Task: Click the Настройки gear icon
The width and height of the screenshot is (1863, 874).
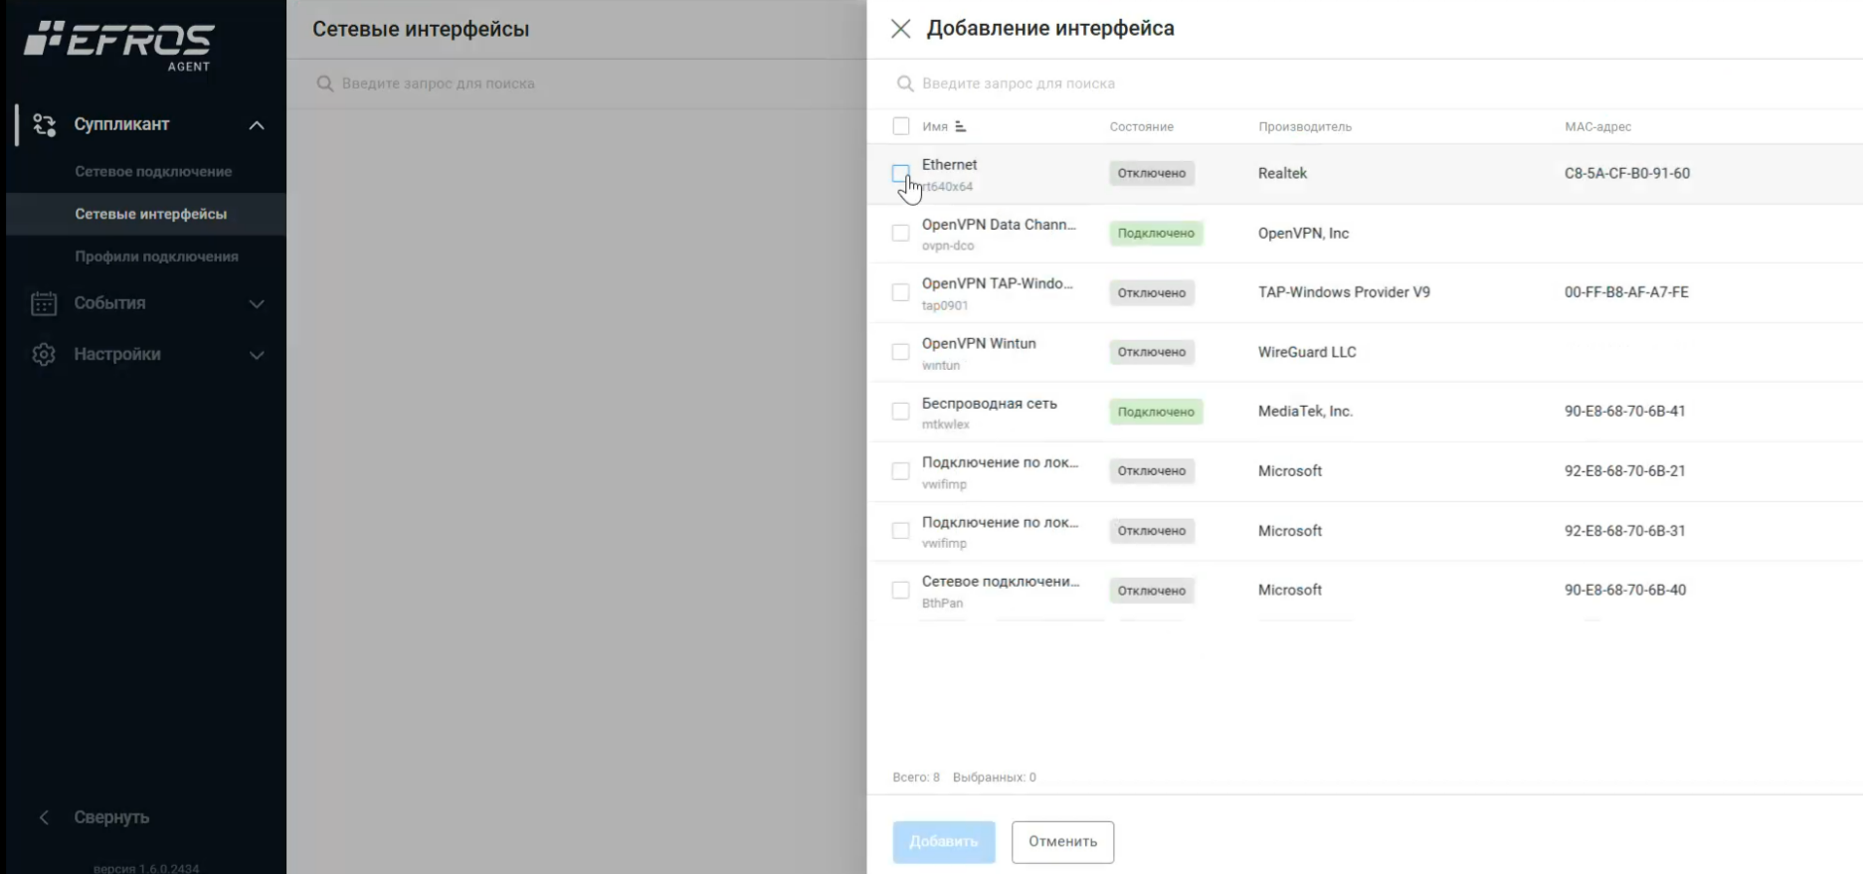Action: pyautogui.click(x=44, y=355)
